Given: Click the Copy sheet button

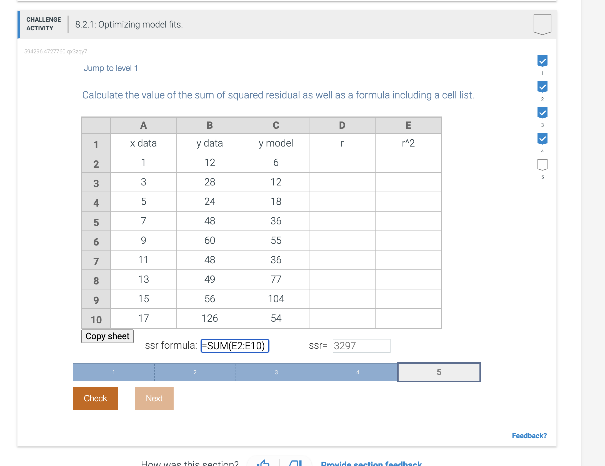Looking at the screenshot, I should [107, 336].
